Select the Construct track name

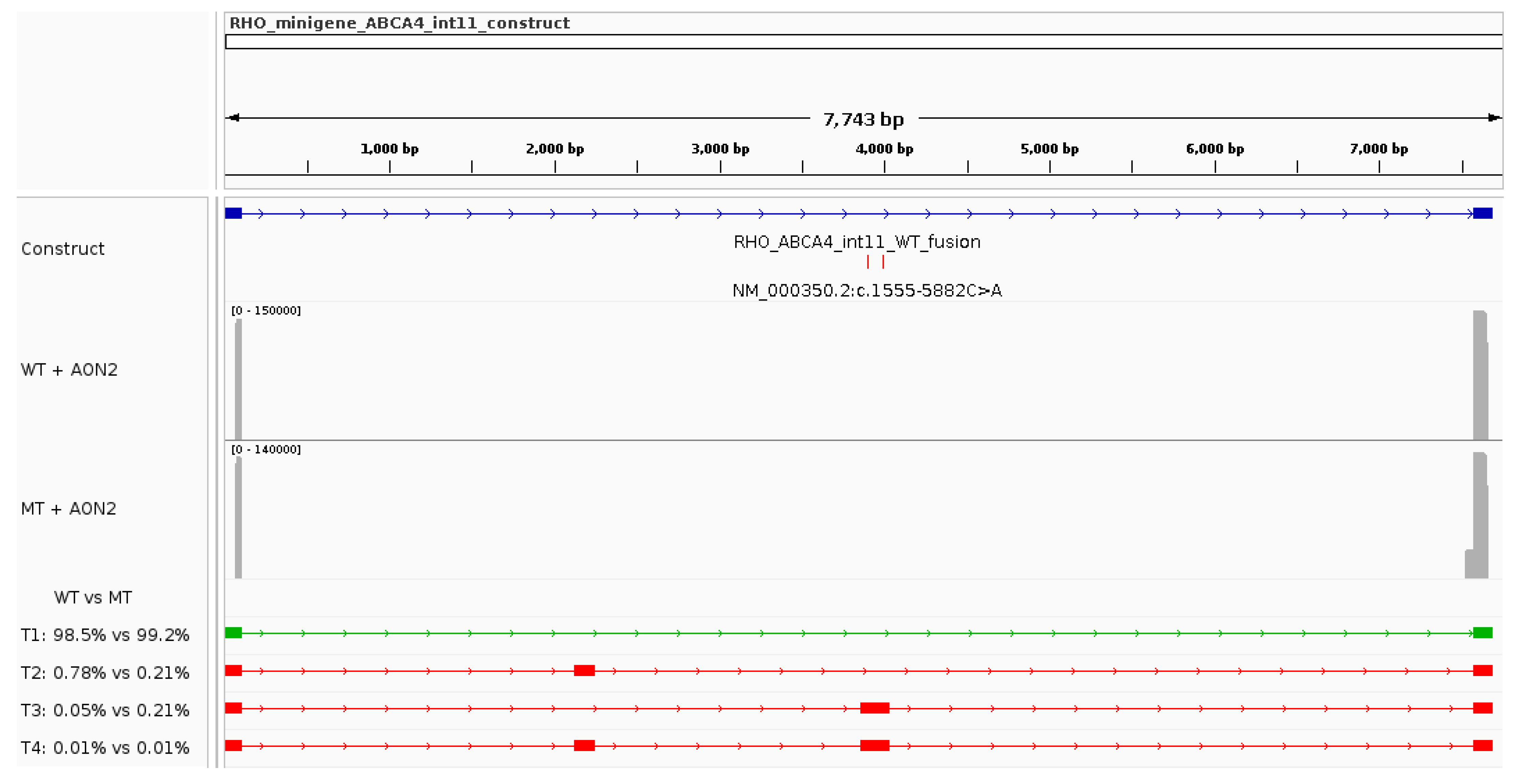63,249
